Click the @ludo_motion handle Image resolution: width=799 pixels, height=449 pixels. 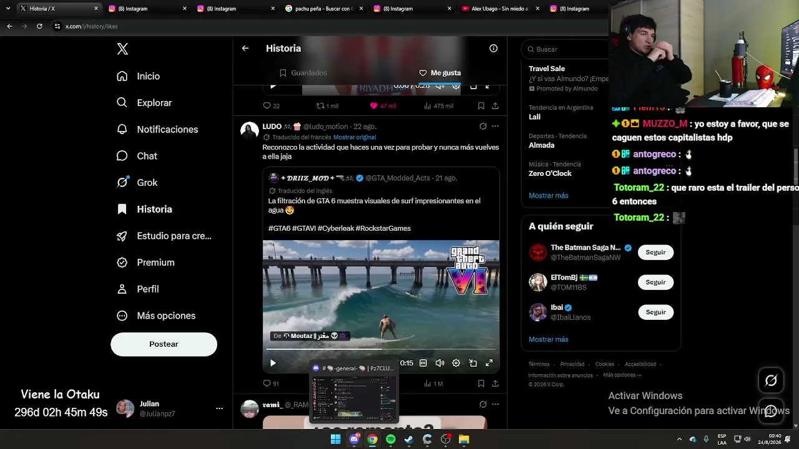326,127
